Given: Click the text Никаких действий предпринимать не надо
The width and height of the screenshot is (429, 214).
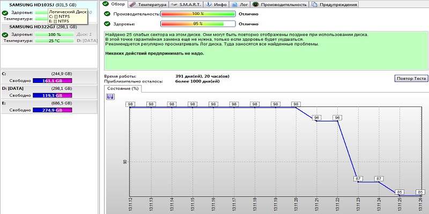Looking at the screenshot, I should tap(154, 53).
